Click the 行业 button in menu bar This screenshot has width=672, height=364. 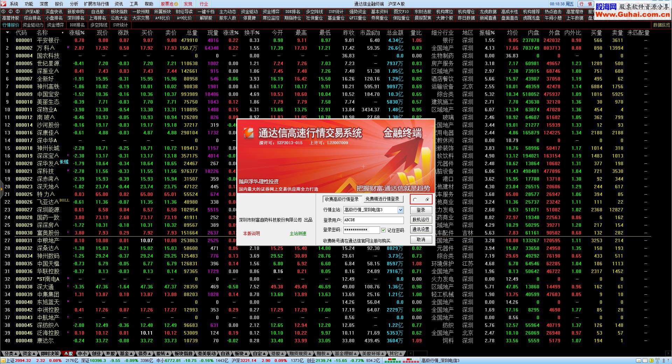(204, 4)
